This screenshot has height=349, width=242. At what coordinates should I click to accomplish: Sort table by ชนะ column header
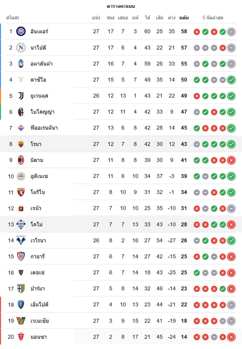tap(111, 18)
